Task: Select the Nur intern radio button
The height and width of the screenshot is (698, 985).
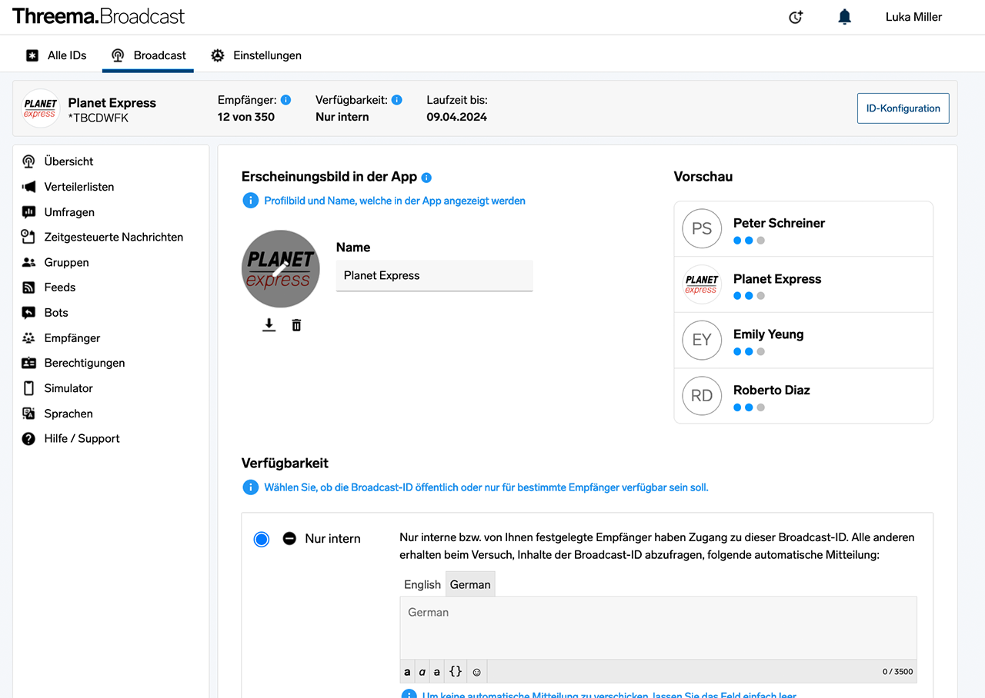Action: coord(262,539)
